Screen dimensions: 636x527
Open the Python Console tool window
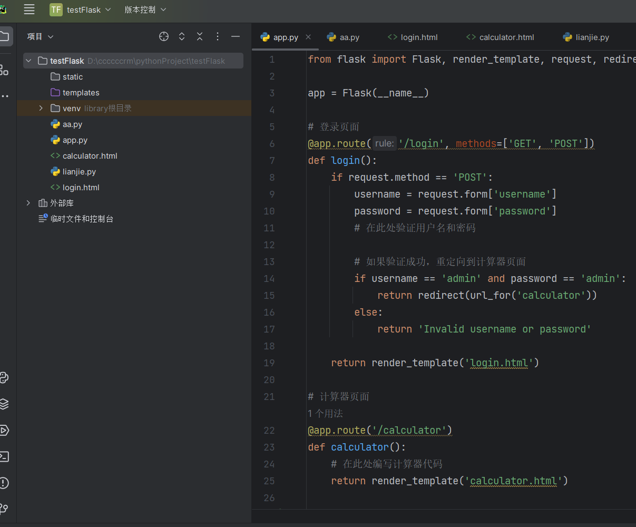[4, 378]
